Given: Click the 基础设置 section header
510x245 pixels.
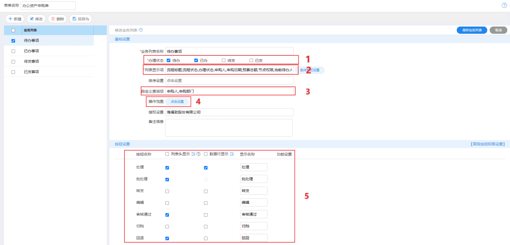Looking at the screenshot, I should [x=122, y=39].
